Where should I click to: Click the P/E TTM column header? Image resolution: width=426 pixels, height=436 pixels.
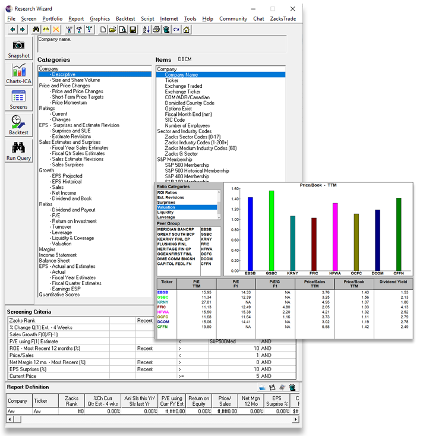point(196,284)
